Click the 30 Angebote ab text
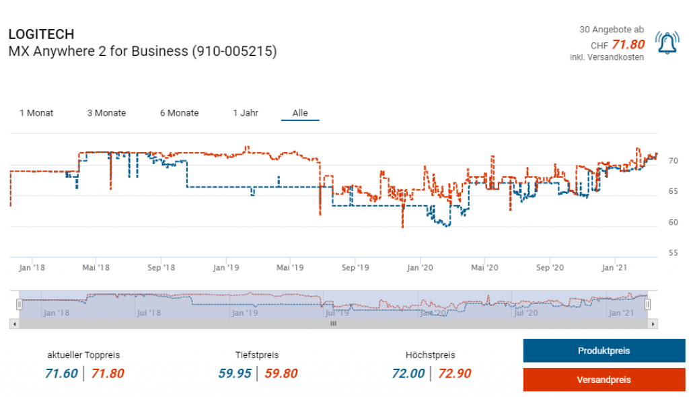 tap(611, 30)
